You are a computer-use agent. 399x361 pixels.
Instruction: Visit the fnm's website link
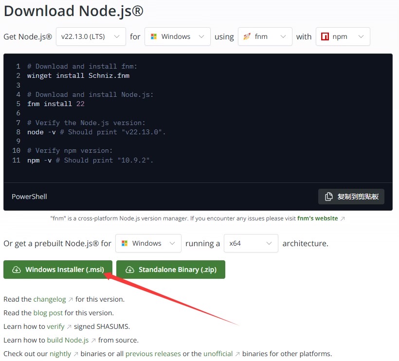(x=317, y=218)
